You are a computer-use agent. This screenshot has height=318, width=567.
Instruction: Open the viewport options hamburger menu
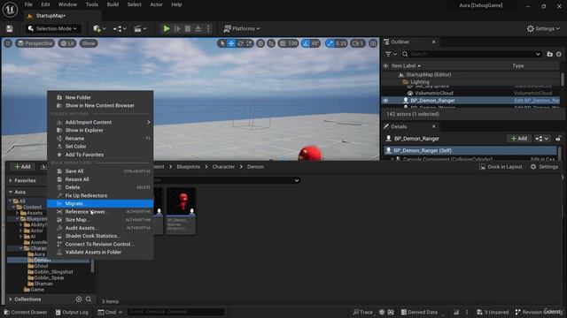(x=8, y=43)
